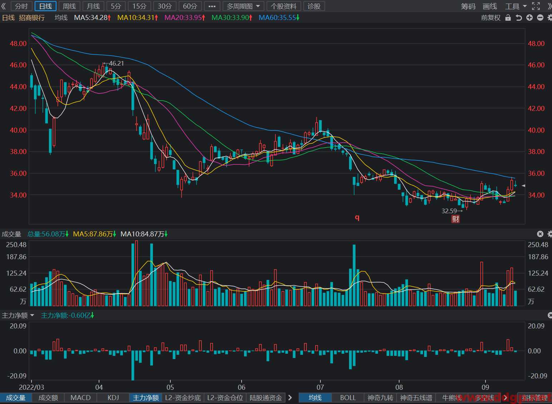The height and width of the screenshot is (404, 552).
Task: Show more indicator tabs with right chevron
Action: point(290,398)
